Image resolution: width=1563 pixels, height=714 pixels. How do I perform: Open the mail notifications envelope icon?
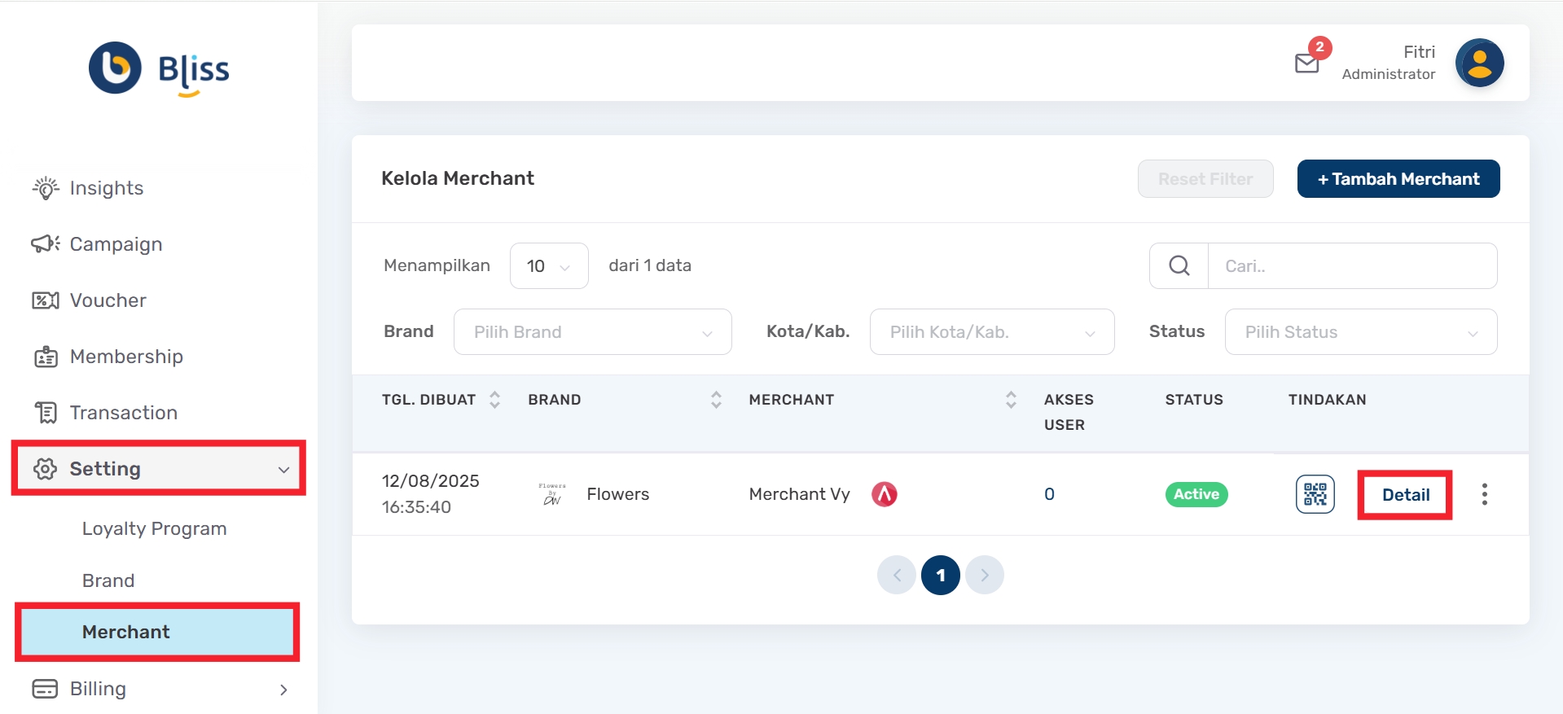pos(1306,63)
